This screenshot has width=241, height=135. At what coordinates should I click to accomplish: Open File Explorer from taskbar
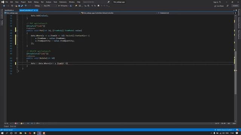(x=21, y=133)
